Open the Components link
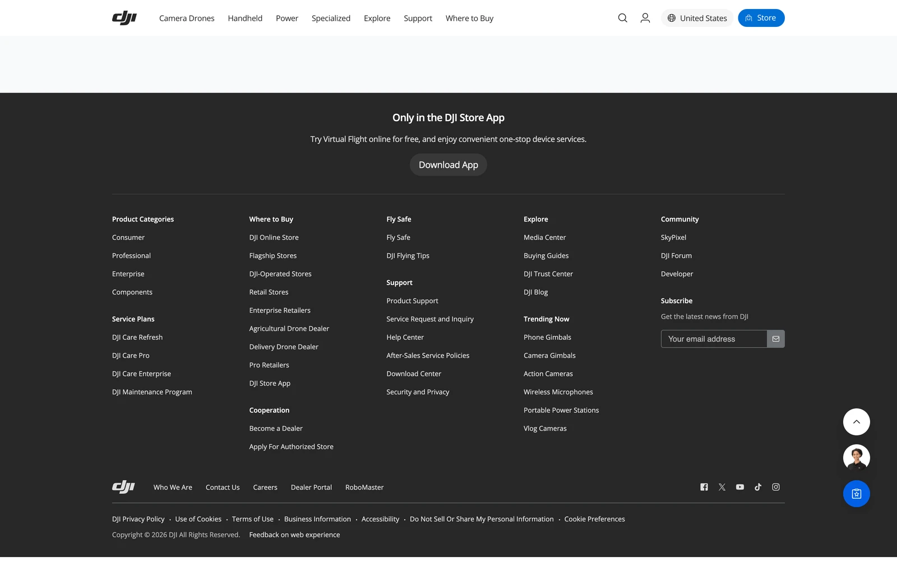The width and height of the screenshot is (897, 561). point(132,292)
